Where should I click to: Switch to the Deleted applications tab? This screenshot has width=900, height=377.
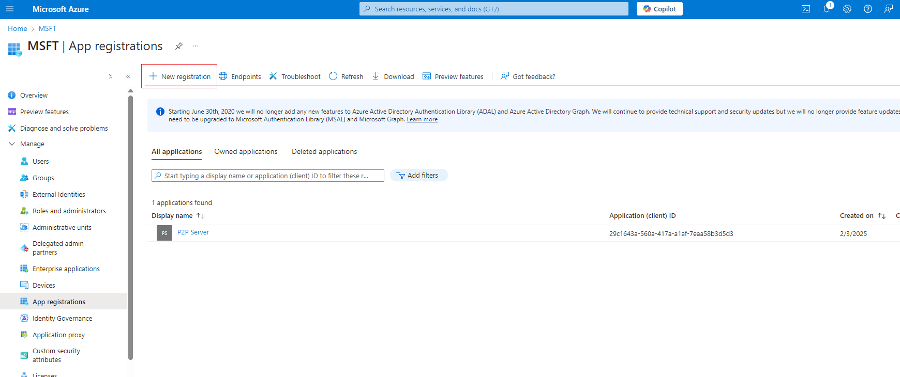pos(324,151)
